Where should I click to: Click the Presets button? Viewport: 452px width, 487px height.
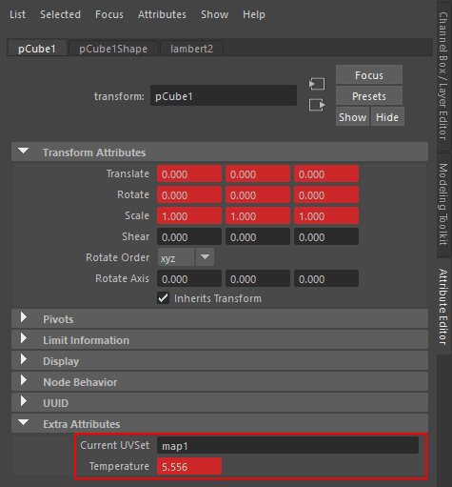tap(369, 96)
